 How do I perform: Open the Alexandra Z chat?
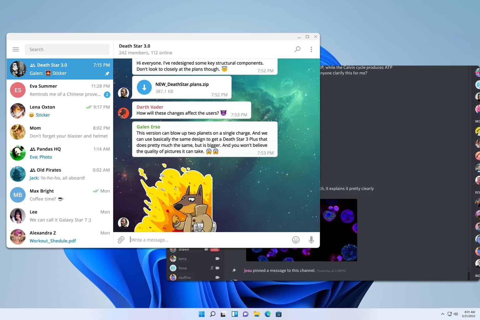tap(60, 237)
